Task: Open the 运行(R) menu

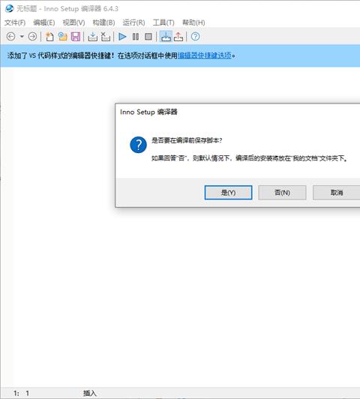Action: pos(133,22)
